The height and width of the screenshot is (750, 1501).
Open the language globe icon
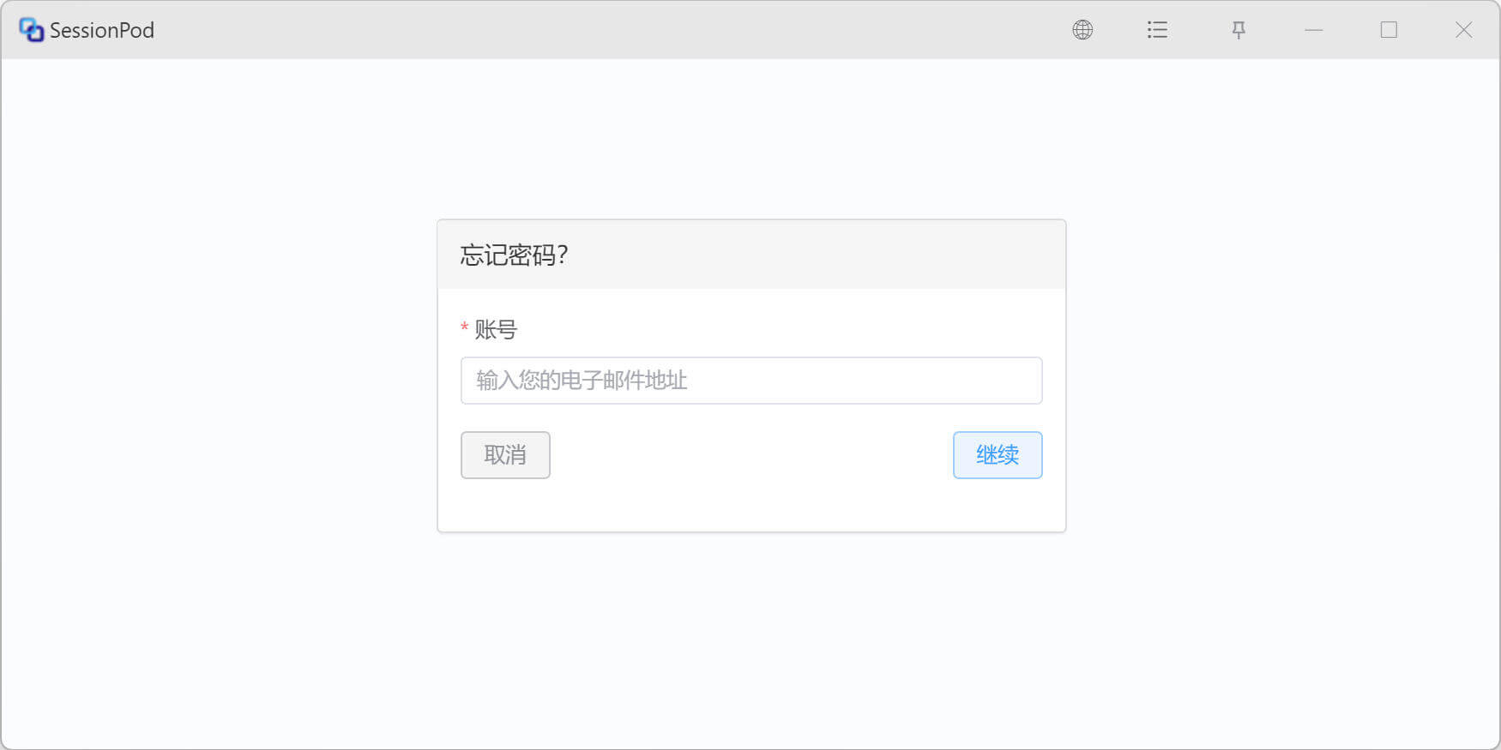coord(1082,30)
